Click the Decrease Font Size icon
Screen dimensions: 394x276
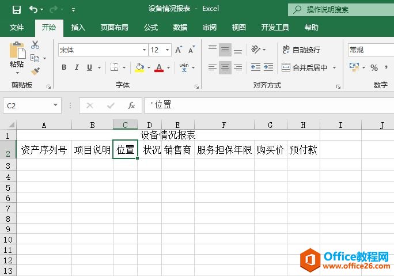(x=192, y=50)
